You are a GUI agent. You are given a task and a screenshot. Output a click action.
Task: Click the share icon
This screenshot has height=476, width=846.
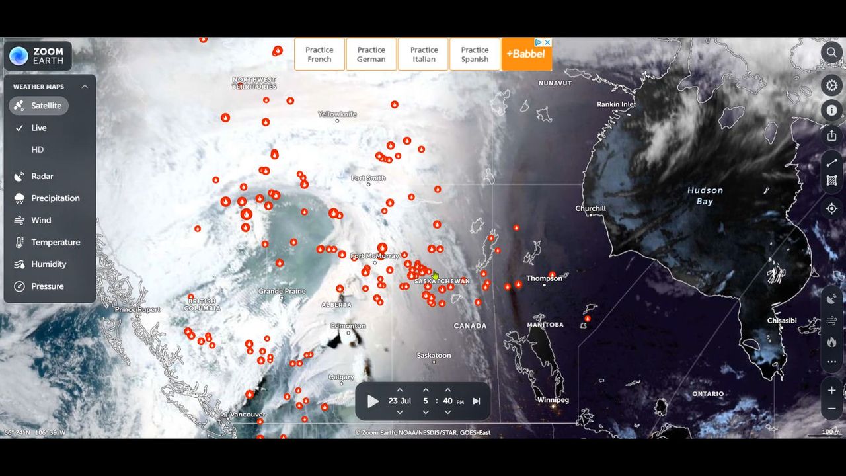[x=831, y=136]
